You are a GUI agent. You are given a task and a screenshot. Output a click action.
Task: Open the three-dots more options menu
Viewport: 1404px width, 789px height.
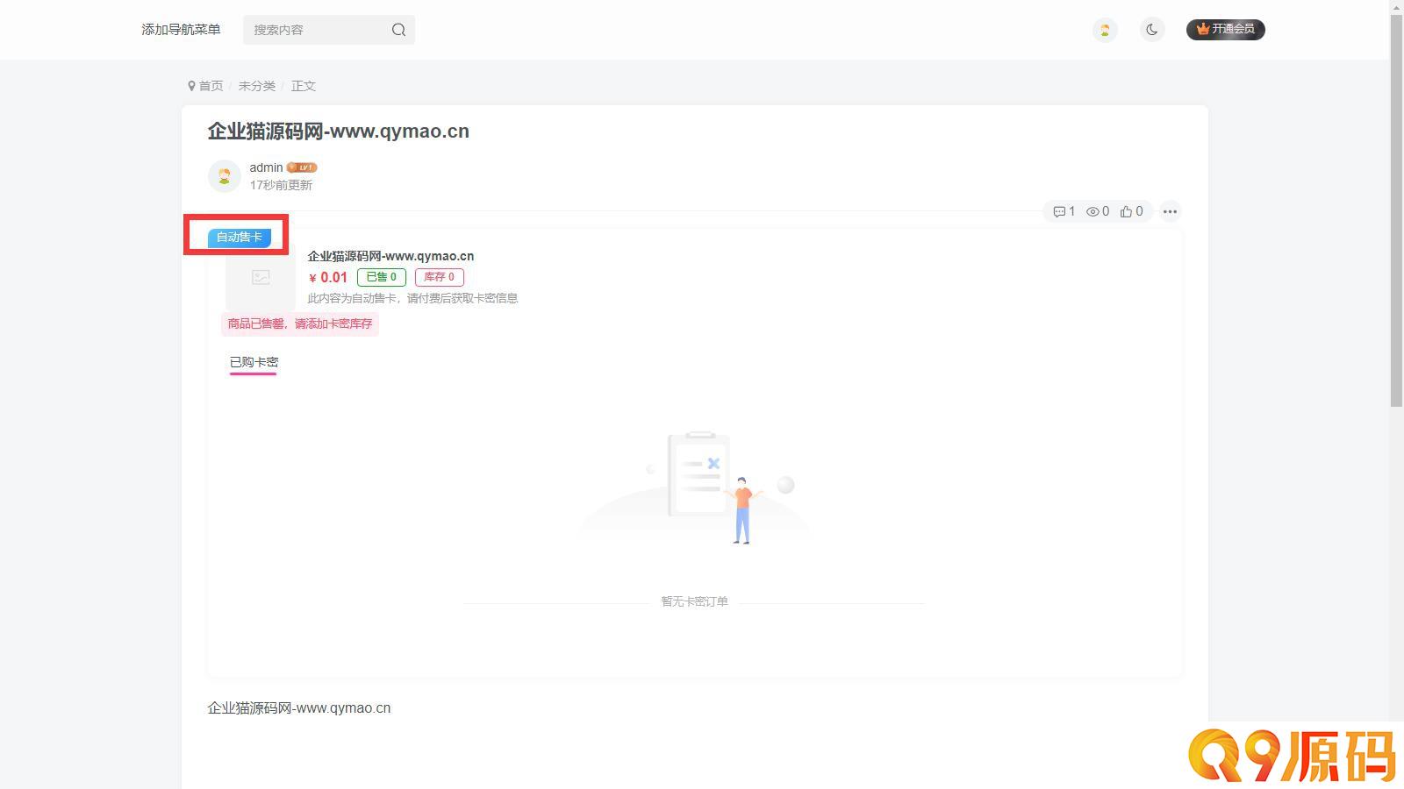[x=1170, y=211]
